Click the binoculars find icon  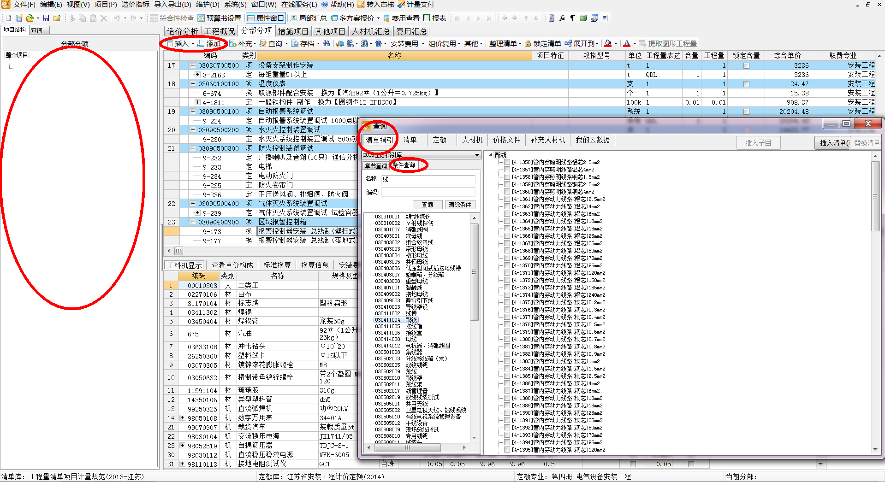[327, 43]
